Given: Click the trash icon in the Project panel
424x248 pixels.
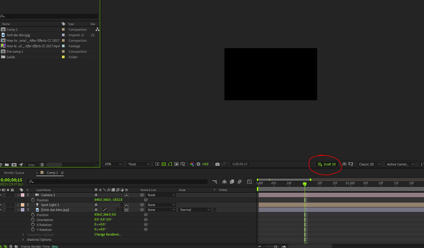Looking at the screenshot, I should point(42,165).
